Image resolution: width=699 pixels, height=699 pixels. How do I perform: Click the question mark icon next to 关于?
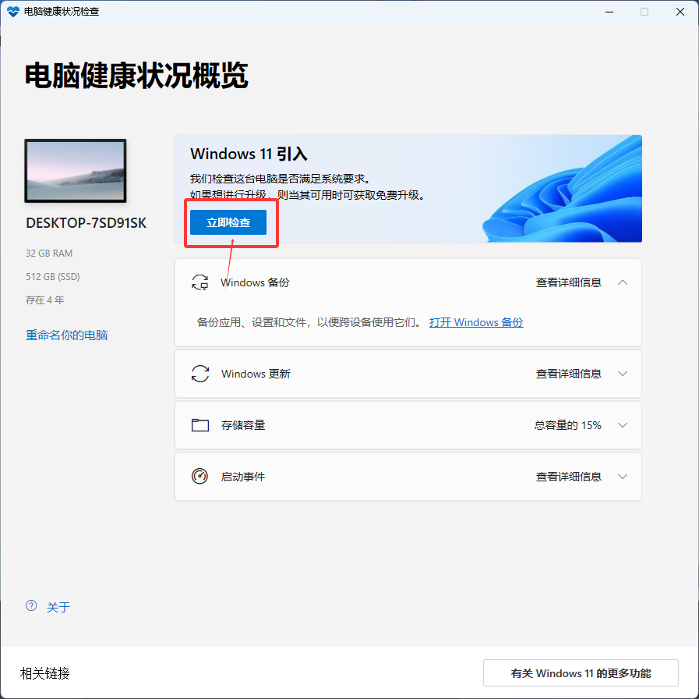coord(31,606)
